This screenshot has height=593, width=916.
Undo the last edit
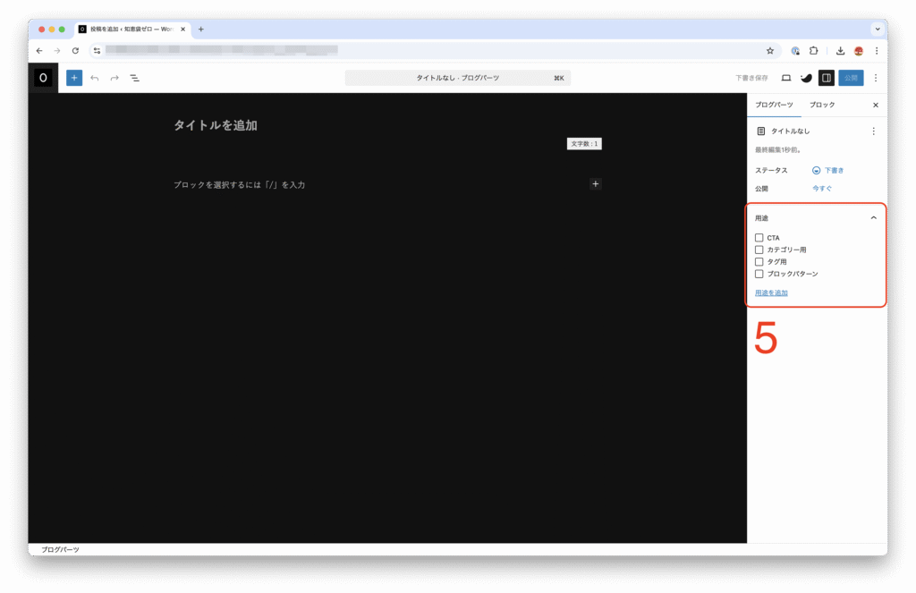click(95, 78)
